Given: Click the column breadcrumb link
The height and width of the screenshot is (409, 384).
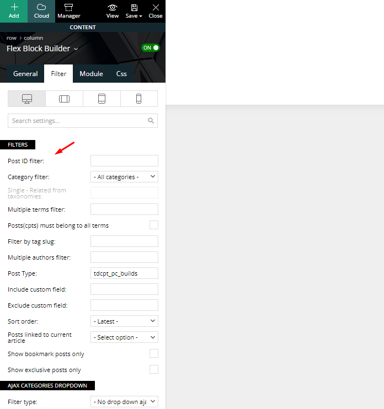Looking at the screenshot, I should 34,38.
